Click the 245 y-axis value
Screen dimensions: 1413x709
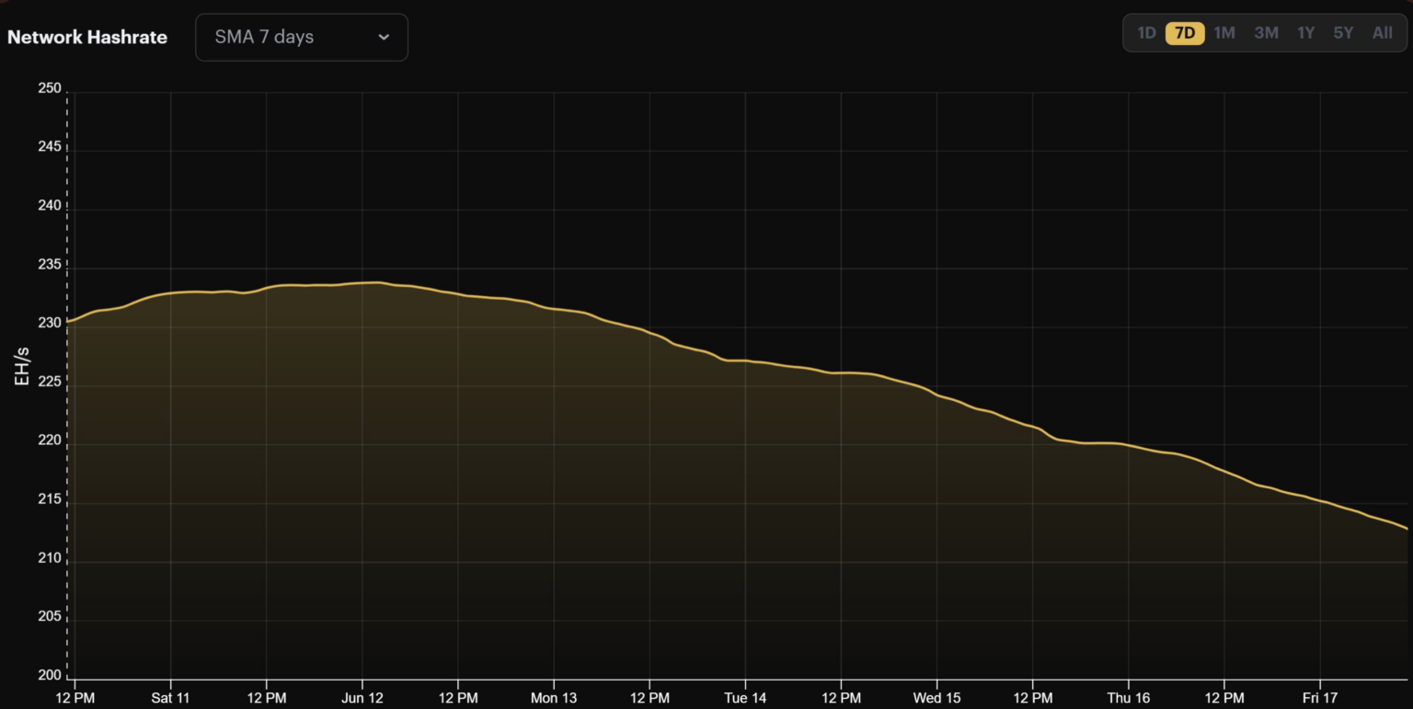[50, 147]
